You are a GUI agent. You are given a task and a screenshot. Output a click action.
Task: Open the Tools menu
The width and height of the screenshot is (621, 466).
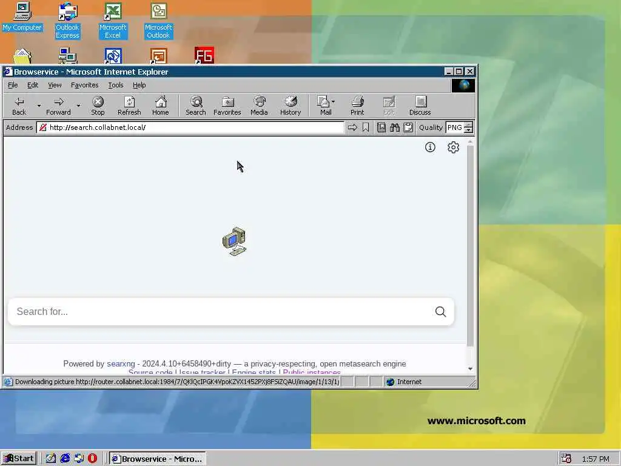tap(116, 85)
